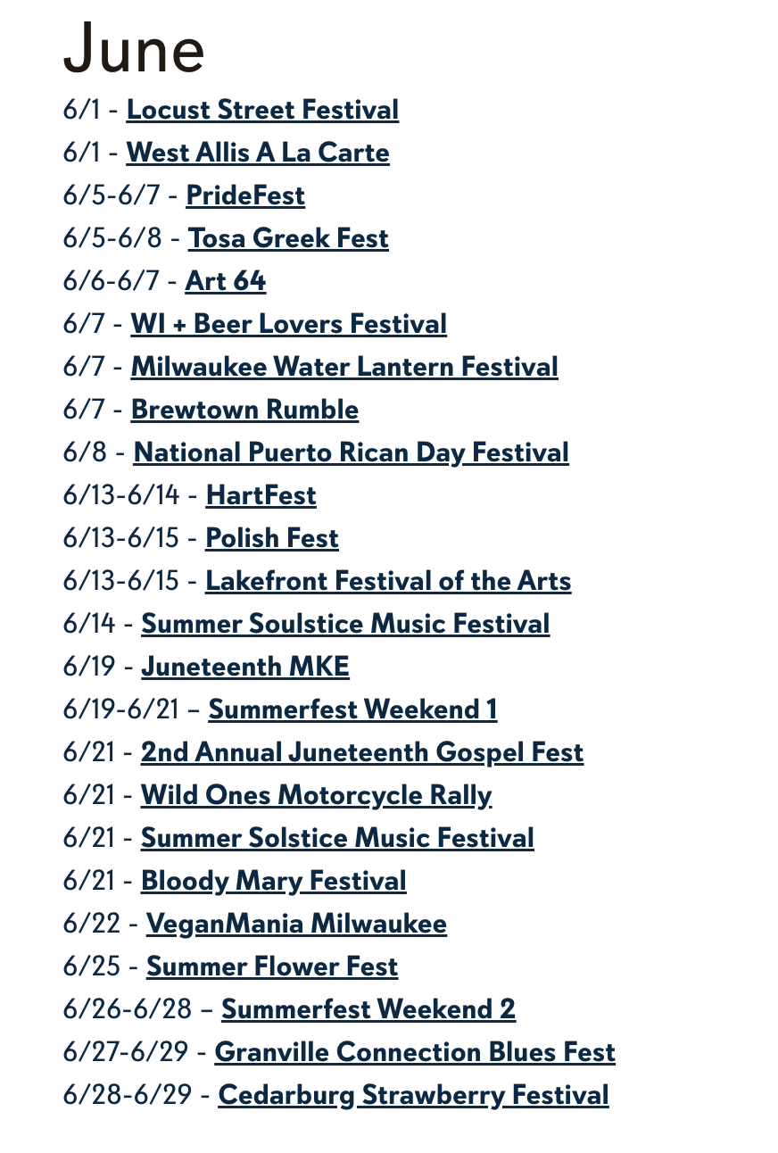The image size is (778, 1153).
Task: Select the Cedarburg Strawberry Festival link
Action: click(x=414, y=1096)
